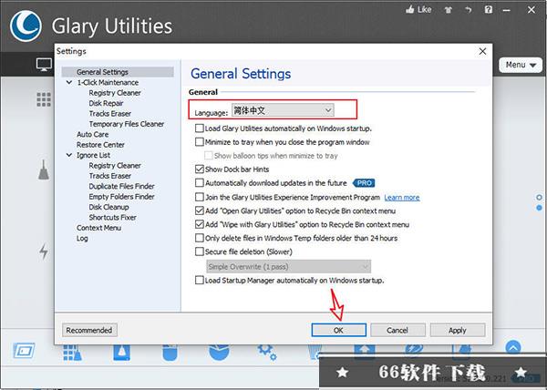
Task: Select Ignore List tree item
Action: click(93, 155)
